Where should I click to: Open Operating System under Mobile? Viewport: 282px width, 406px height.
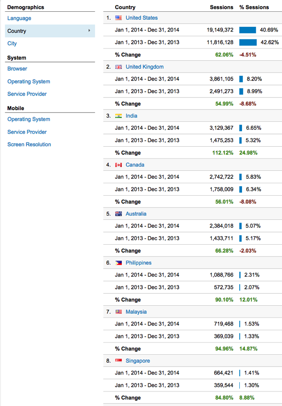pos(29,119)
